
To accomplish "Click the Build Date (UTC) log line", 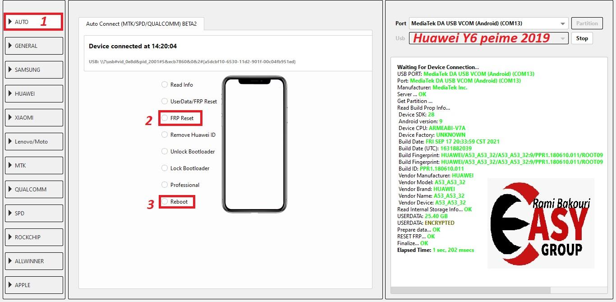I will coord(435,149).
